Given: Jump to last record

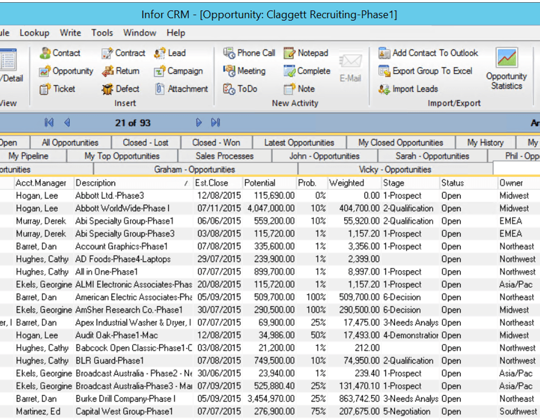Looking at the screenshot, I should coord(215,123).
